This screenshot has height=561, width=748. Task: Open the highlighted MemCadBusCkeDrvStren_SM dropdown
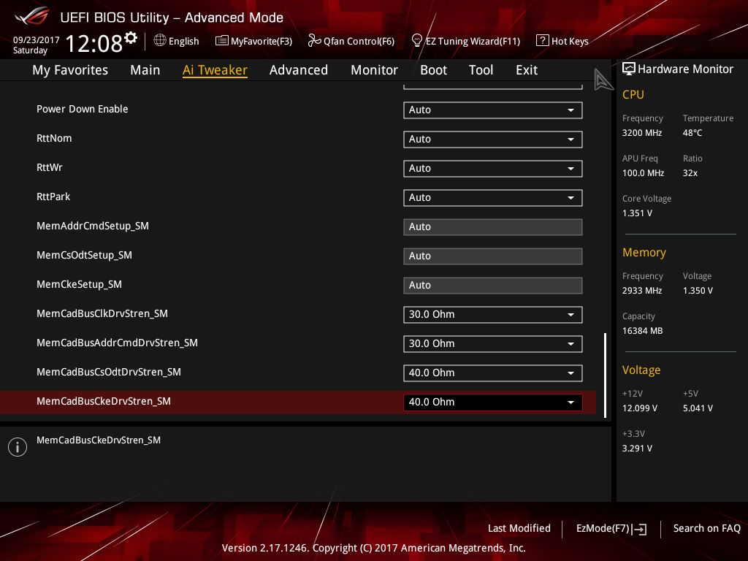(x=493, y=402)
